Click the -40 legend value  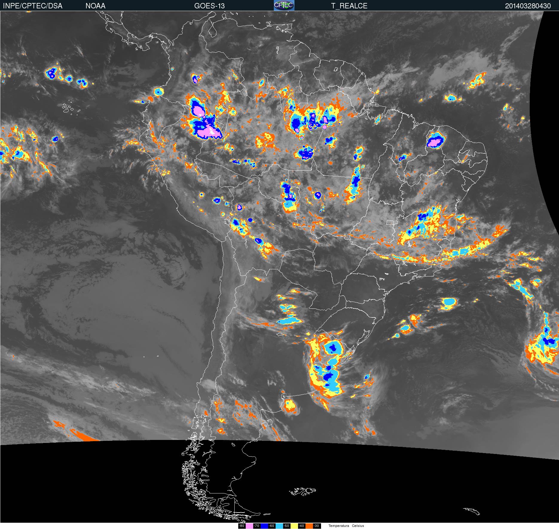302,526
